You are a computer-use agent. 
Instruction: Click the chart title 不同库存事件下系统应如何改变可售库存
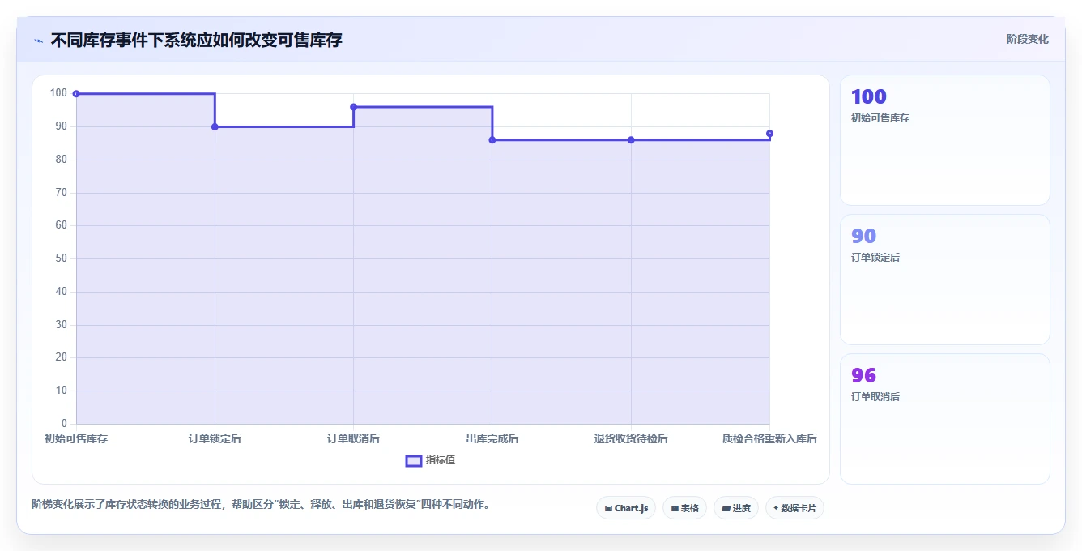(197, 40)
